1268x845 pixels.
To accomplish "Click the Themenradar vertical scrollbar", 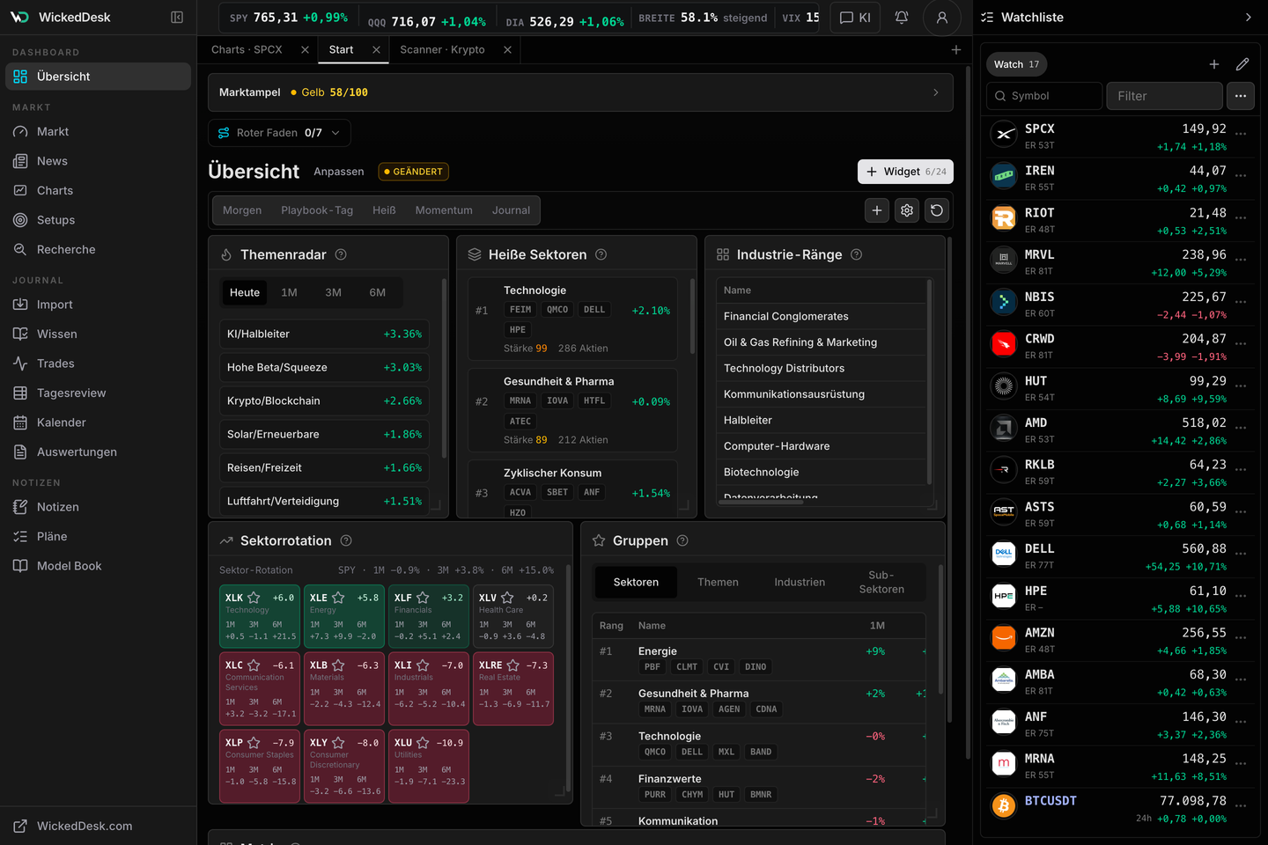I will (x=444, y=368).
